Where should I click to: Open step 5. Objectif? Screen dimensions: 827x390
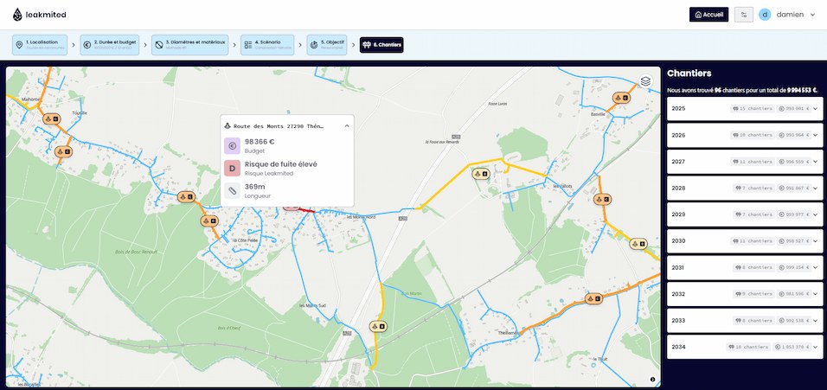point(327,44)
